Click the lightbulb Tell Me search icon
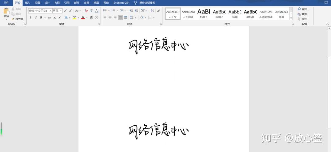This screenshot has height=152, width=331. [135, 3]
